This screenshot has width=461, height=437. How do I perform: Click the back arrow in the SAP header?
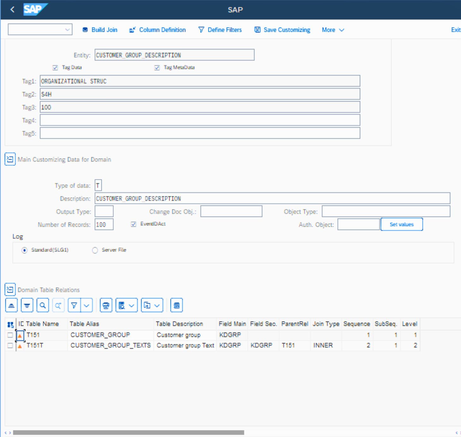point(12,9)
